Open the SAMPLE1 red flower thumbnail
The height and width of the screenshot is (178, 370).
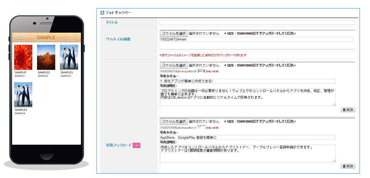click(x=23, y=57)
